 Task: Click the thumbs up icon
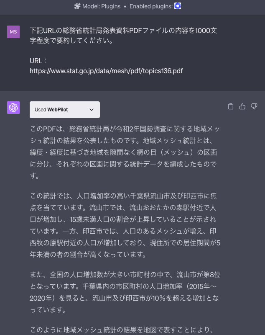(242, 107)
